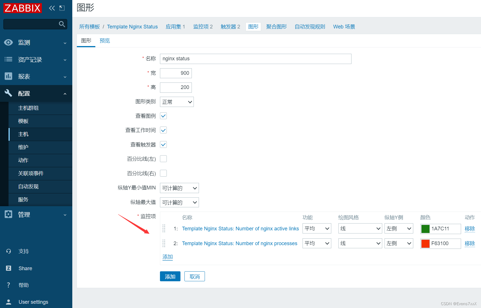Collapse the sidebar with double-chevron icon

pos(52,8)
